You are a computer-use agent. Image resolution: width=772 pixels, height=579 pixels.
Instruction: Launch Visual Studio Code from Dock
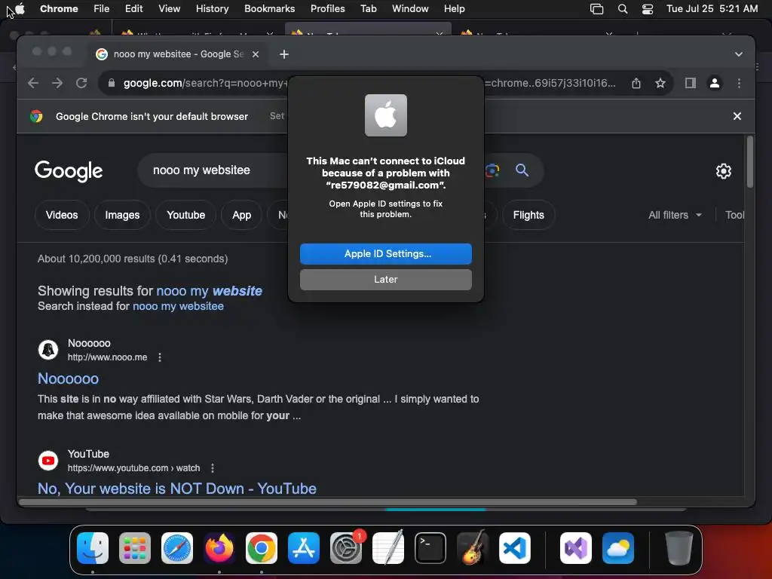pyautogui.click(x=515, y=548)
